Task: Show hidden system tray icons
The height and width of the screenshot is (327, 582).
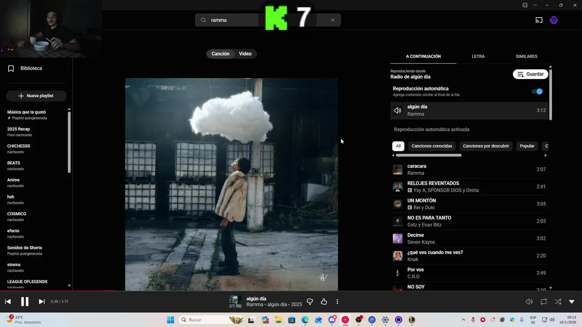Action: 463,320
